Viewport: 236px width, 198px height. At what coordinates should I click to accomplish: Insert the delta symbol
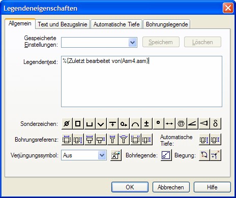[216, 124]
